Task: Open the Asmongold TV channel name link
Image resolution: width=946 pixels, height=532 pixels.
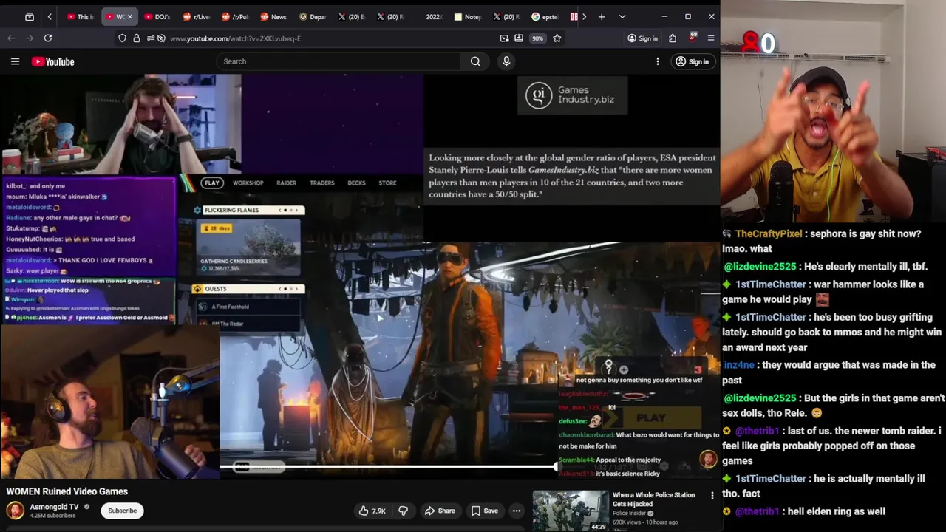Action: (x=54, y=507)
